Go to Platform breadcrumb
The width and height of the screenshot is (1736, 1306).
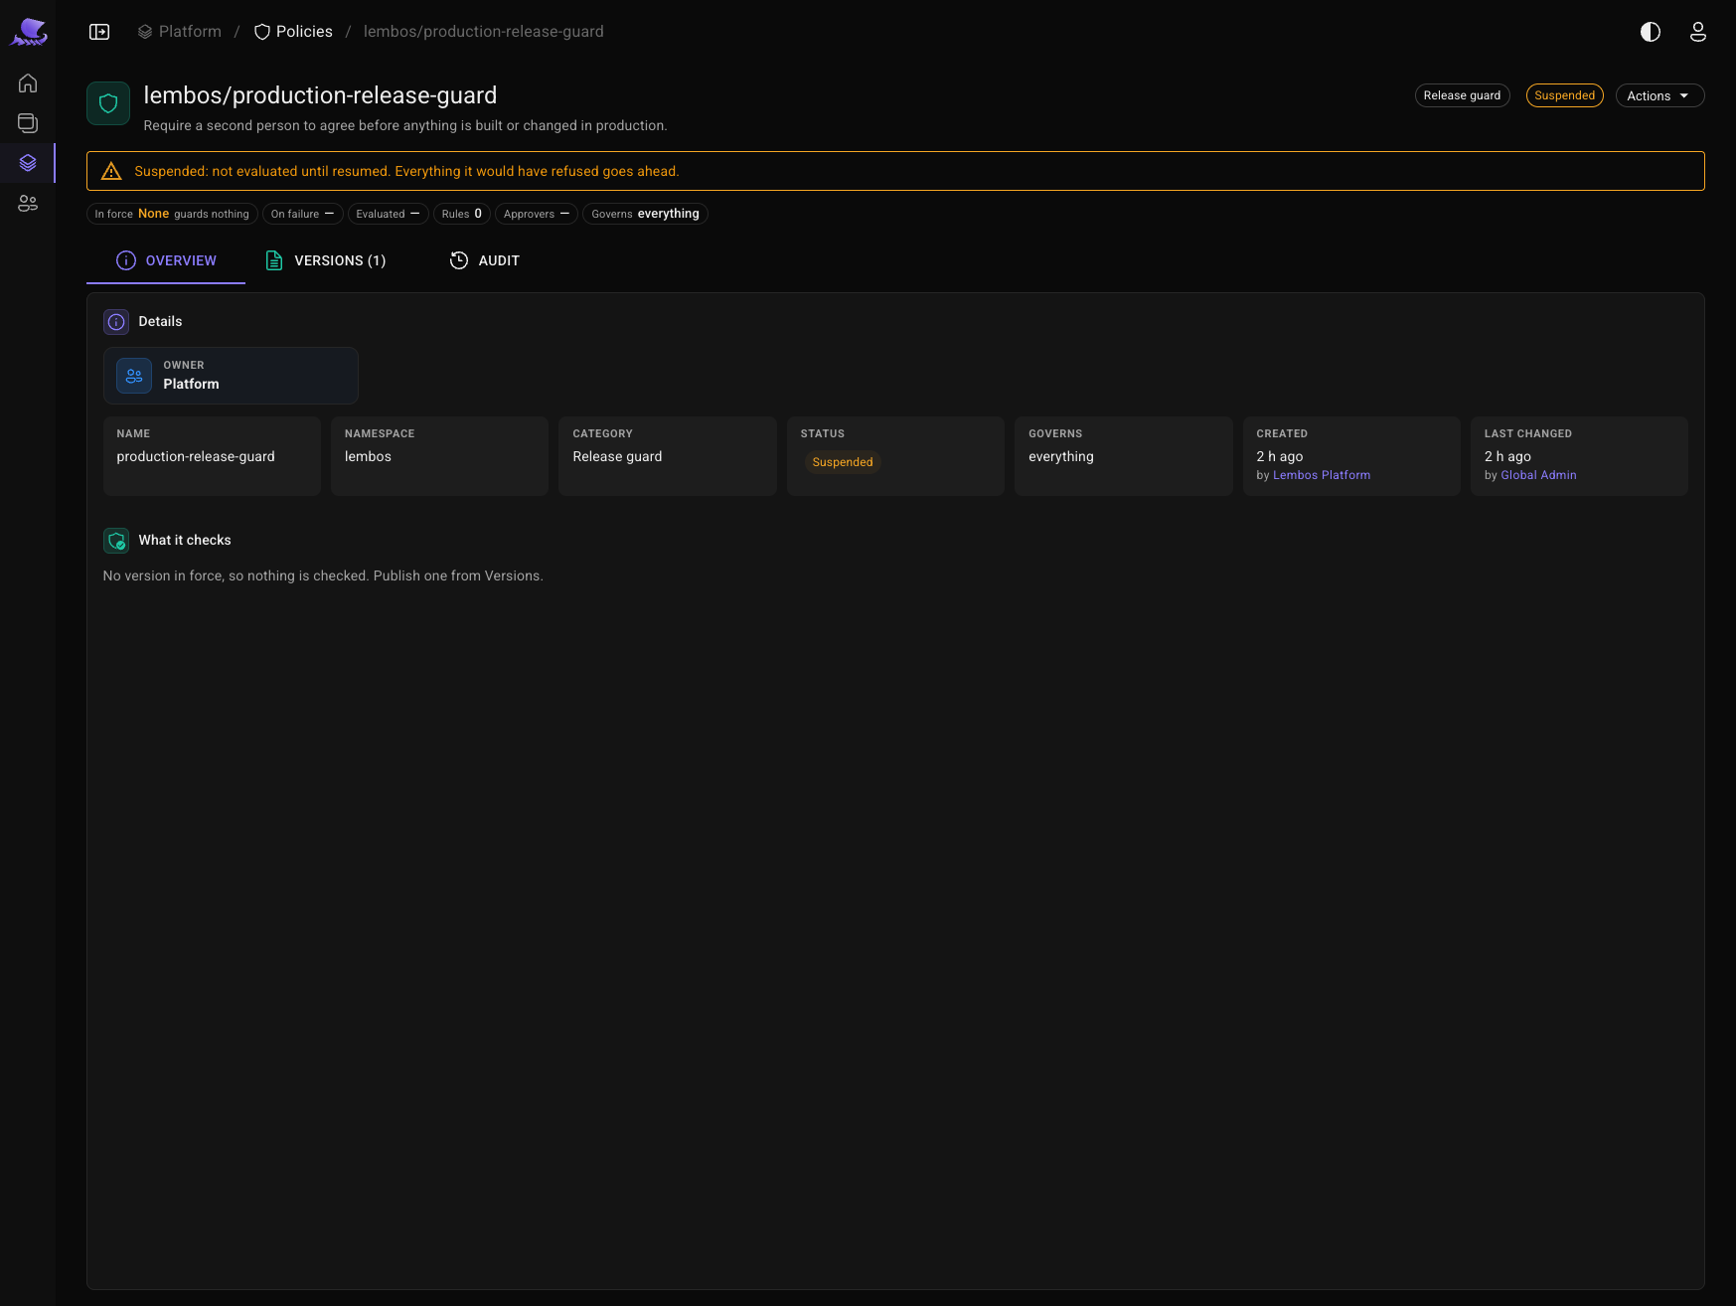[x=179, y=32]
